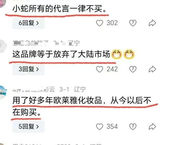184x145 pixels.
Task: Like the comment with 302 likes
Action: (x=99, y=23)
